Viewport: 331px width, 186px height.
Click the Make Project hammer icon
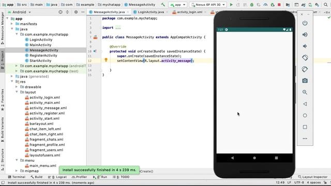[163, 5]
